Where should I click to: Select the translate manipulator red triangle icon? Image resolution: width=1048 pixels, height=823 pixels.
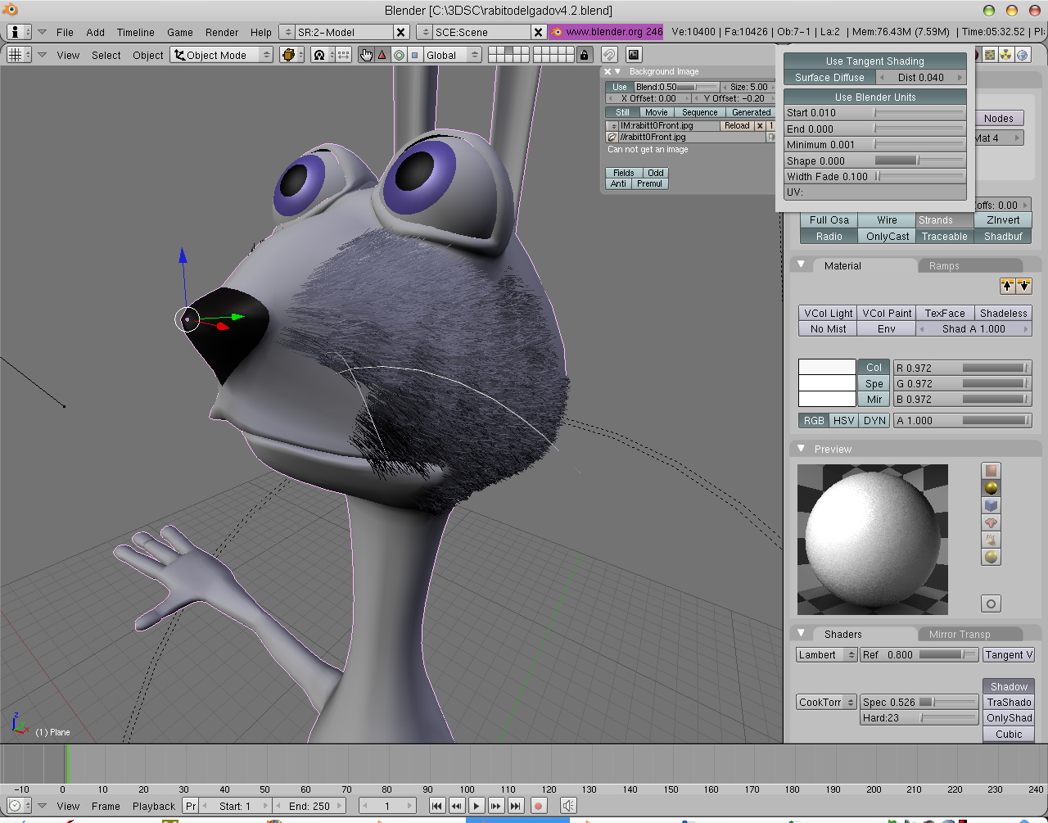coord(382,55)
